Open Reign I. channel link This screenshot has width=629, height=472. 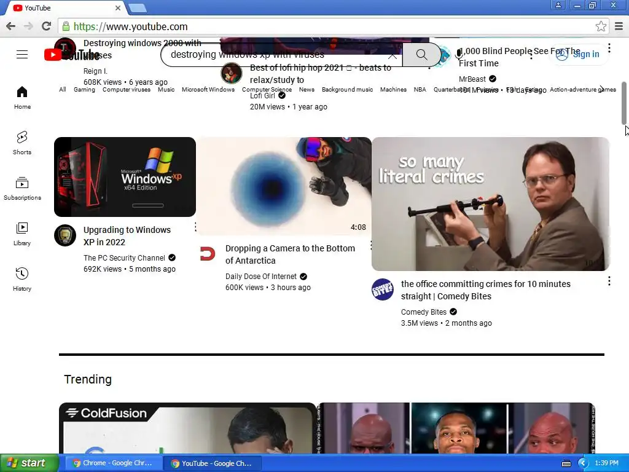[x=95, y=71]
